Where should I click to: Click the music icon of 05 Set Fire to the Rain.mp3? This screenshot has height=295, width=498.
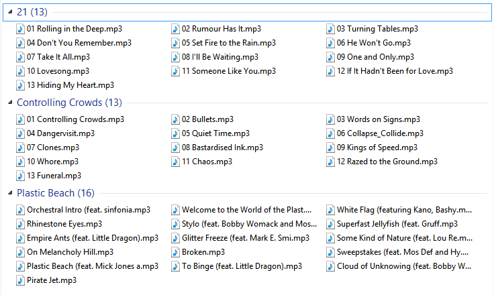175,43
